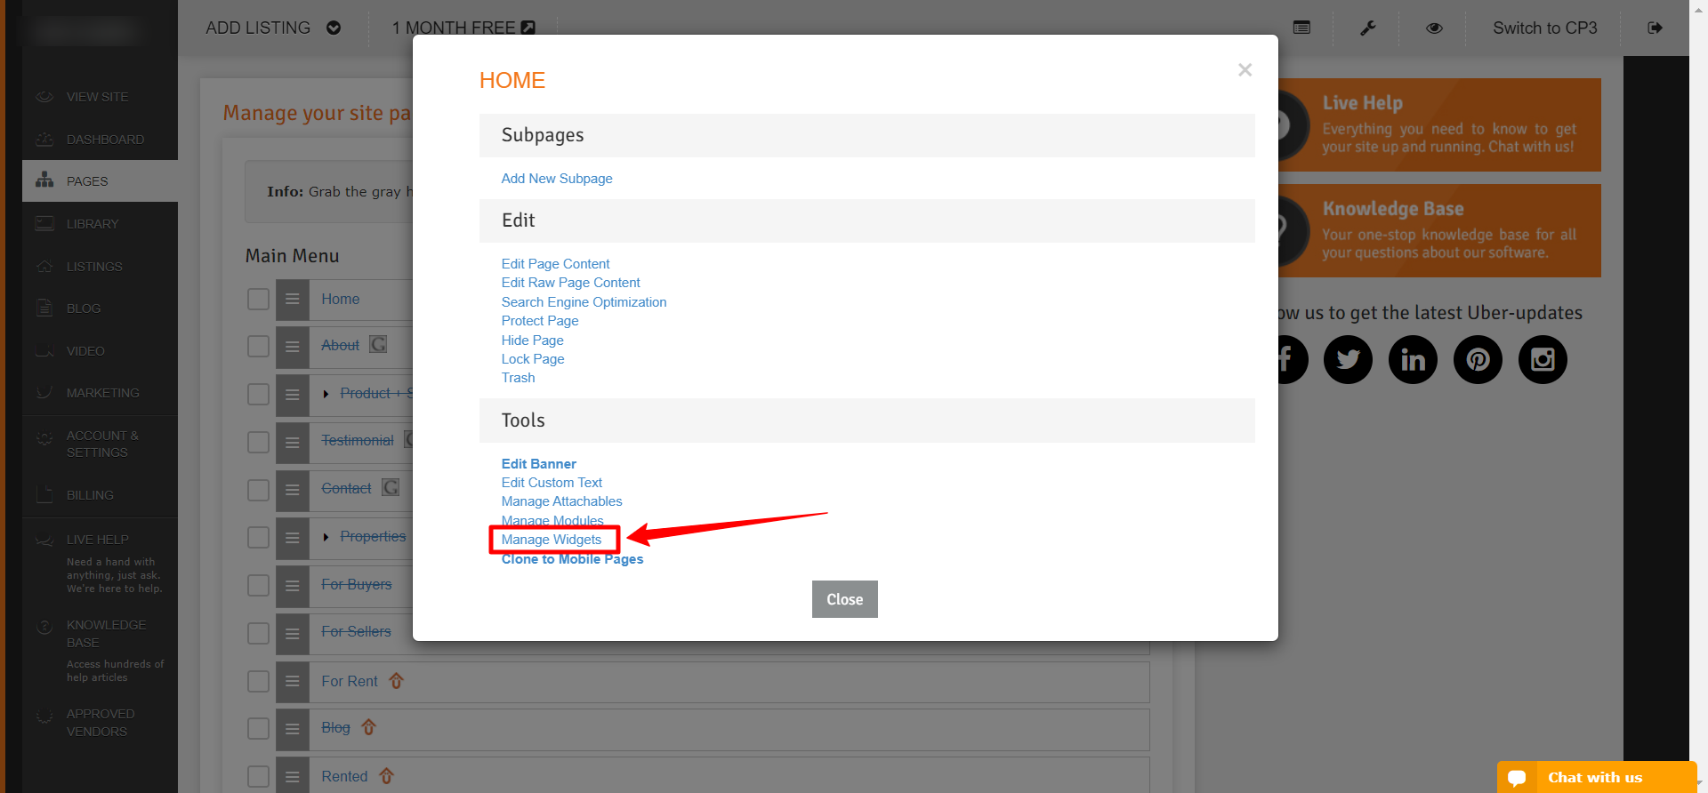Click the Knowledge Base orange banner
The height and width of the screenshot is (793, 1708).
pyautogui.click(x=1439, y=230)
